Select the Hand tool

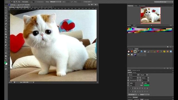[6, 56]
